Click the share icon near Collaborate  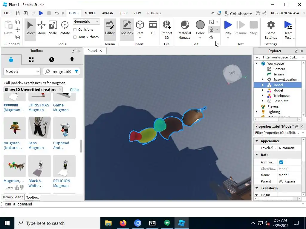(264, 13)
